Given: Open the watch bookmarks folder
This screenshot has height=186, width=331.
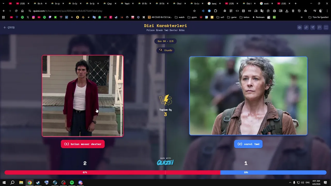Looking at the screenshot, I should click(x=180, y=17).
